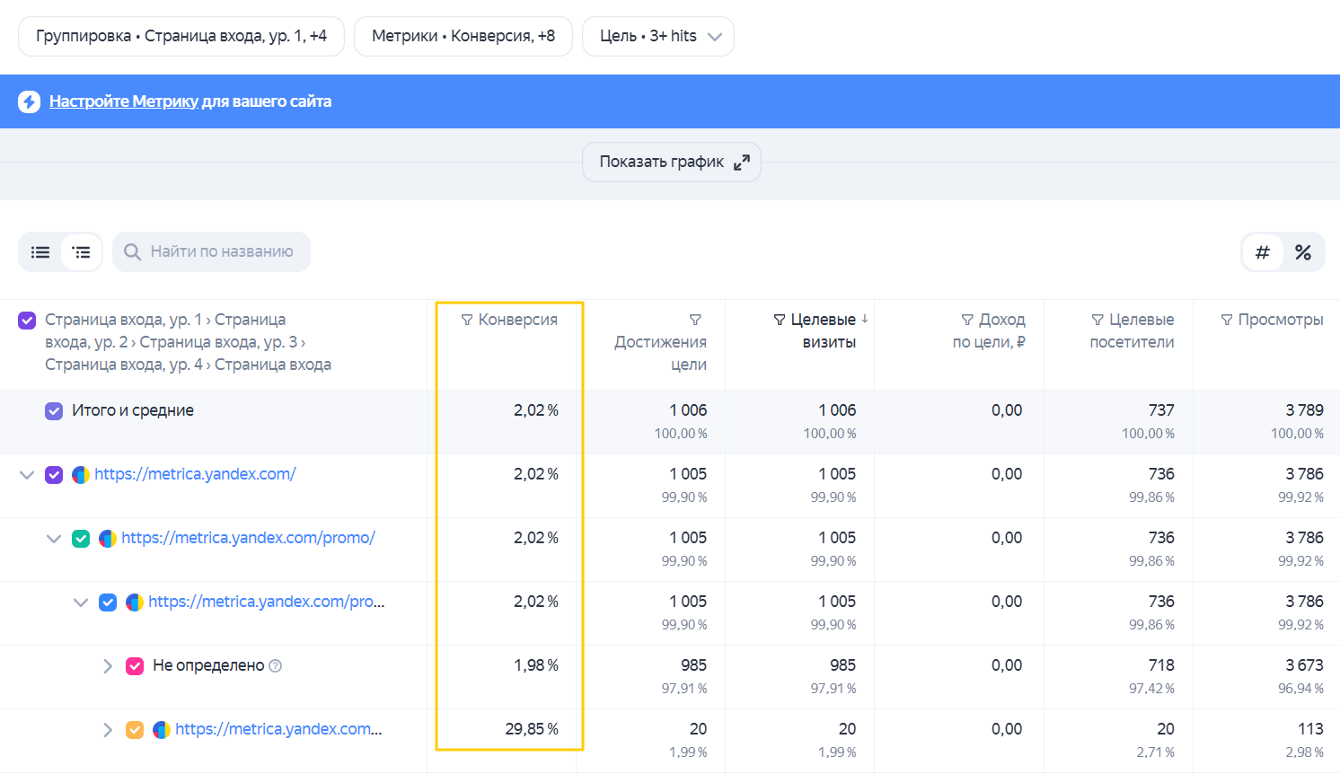1340x774 pixels.
Task: Click the filter icon for Целевые визиты column
Action: point(780,321)
